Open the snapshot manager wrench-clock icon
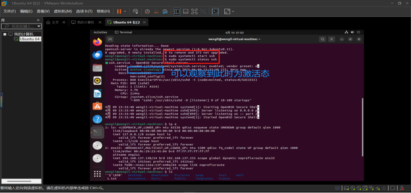Viewport: 411px width, 193px height. click(165, 12)
